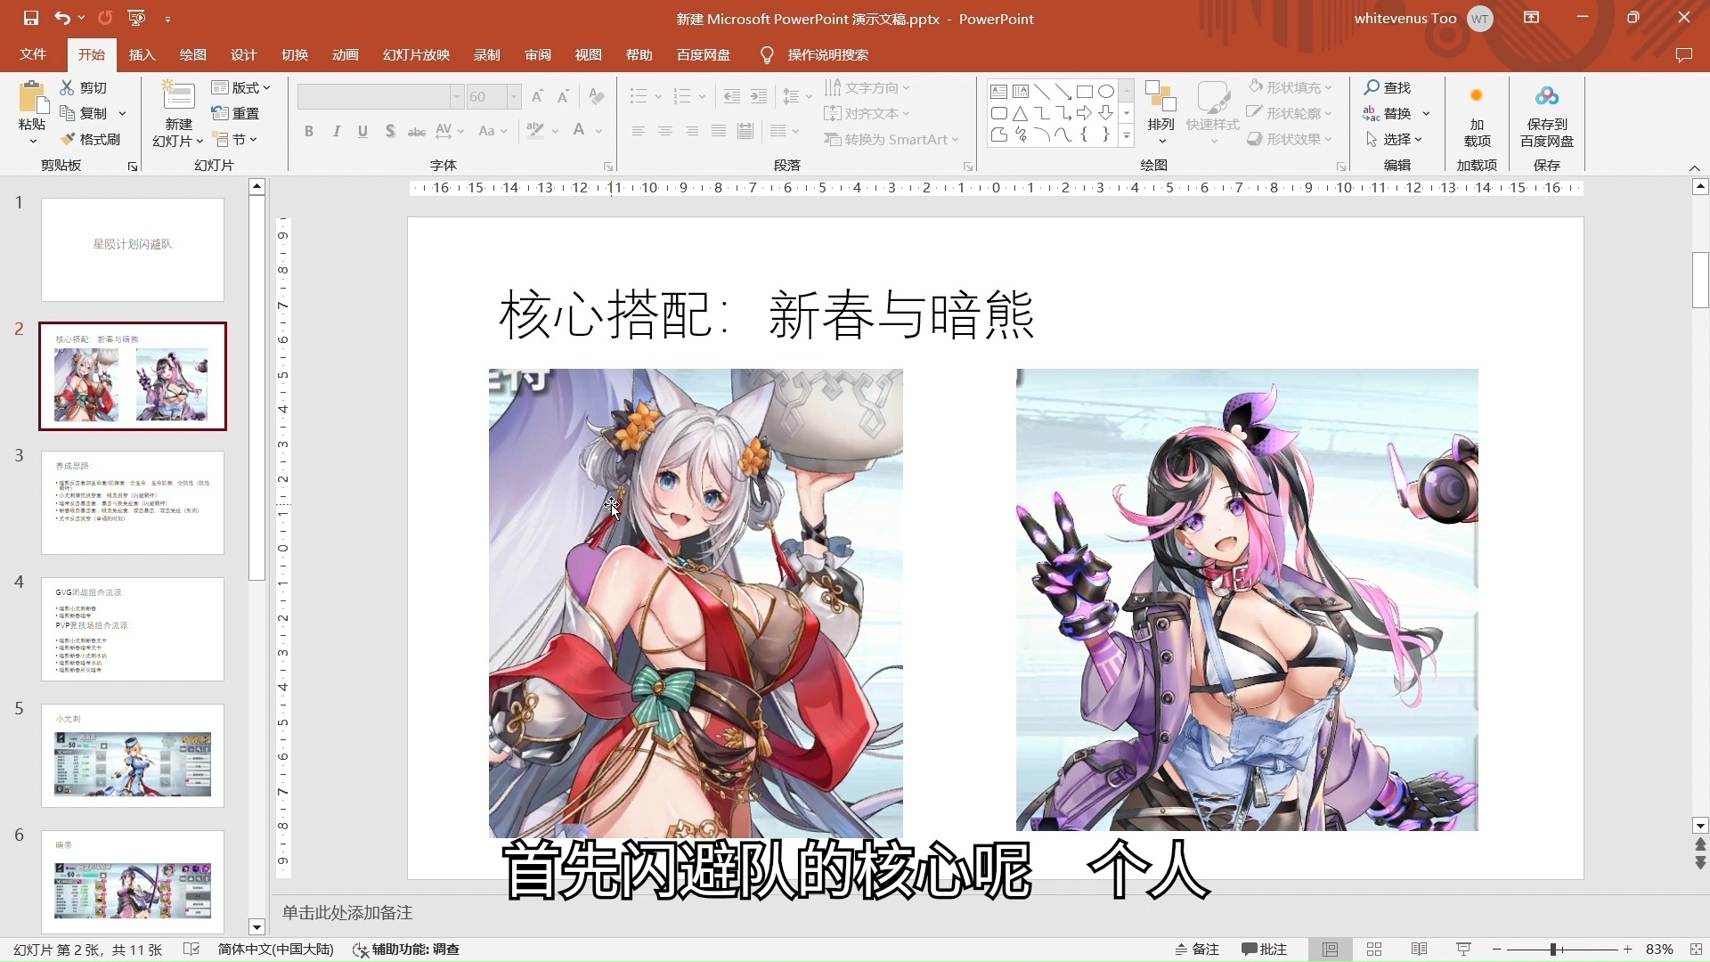Toggle center text alignment
Image resolution: width=1710 pixels, height=962 pixels.
click(x=664, y=131)
